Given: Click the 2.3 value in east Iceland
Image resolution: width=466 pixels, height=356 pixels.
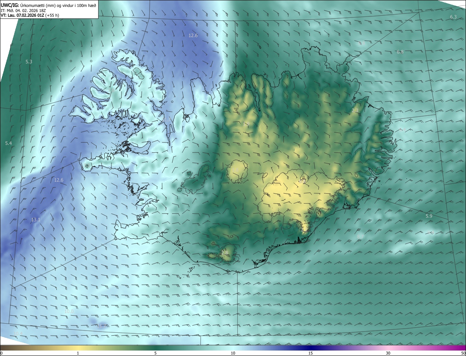Looking at the screenshot, I should pos(355,110).
